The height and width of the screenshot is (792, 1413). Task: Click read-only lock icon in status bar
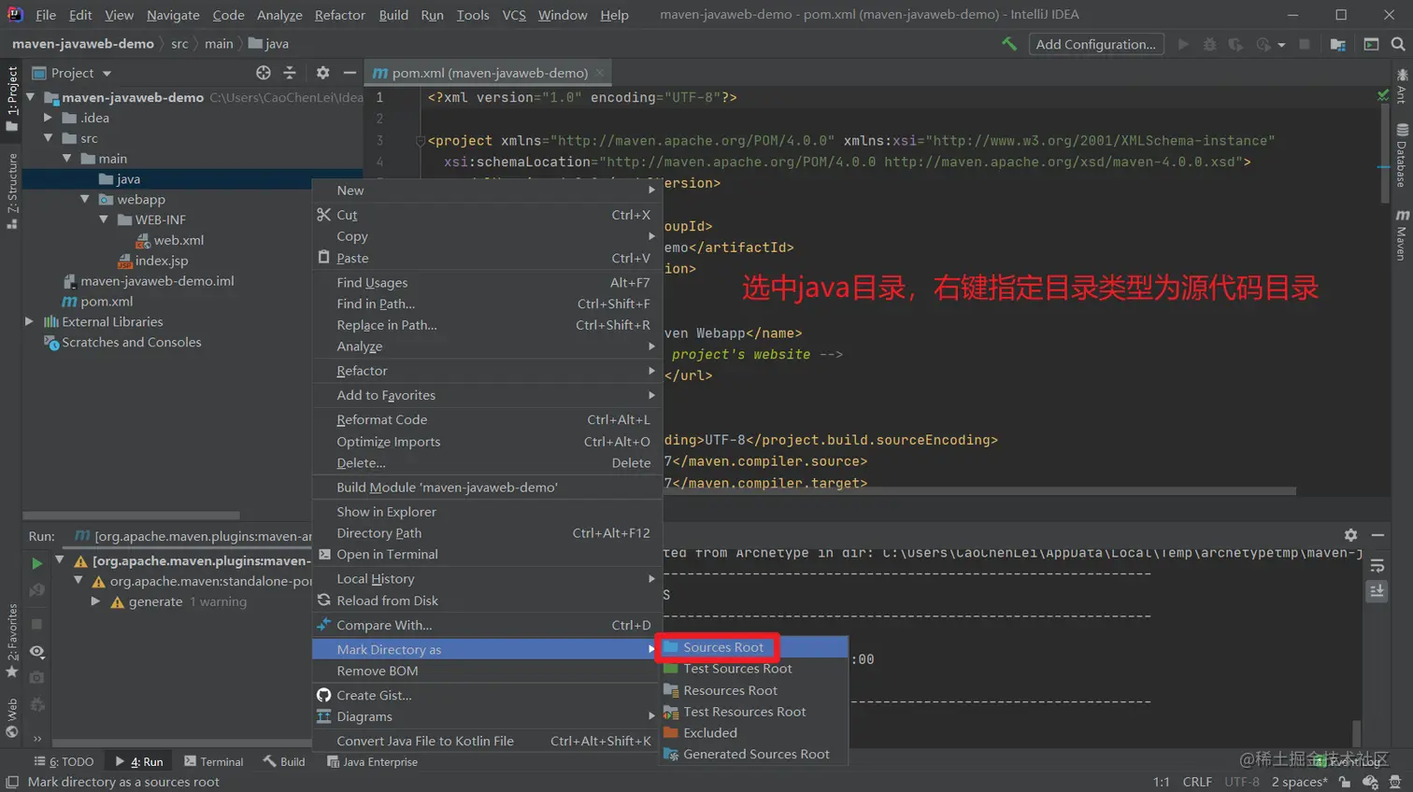tap(1345, 782)
